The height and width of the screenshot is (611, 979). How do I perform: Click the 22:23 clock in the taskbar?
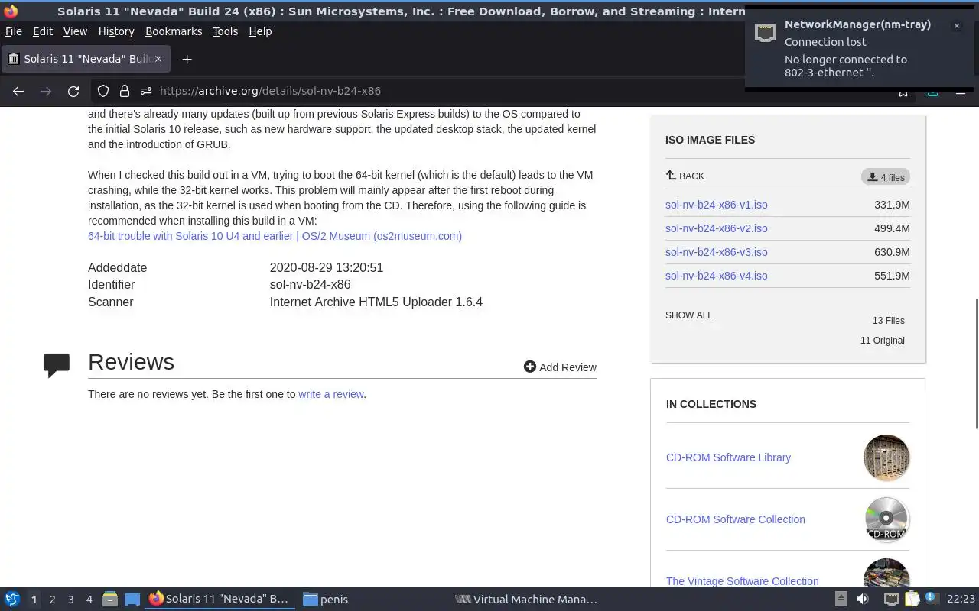point(961,600)
